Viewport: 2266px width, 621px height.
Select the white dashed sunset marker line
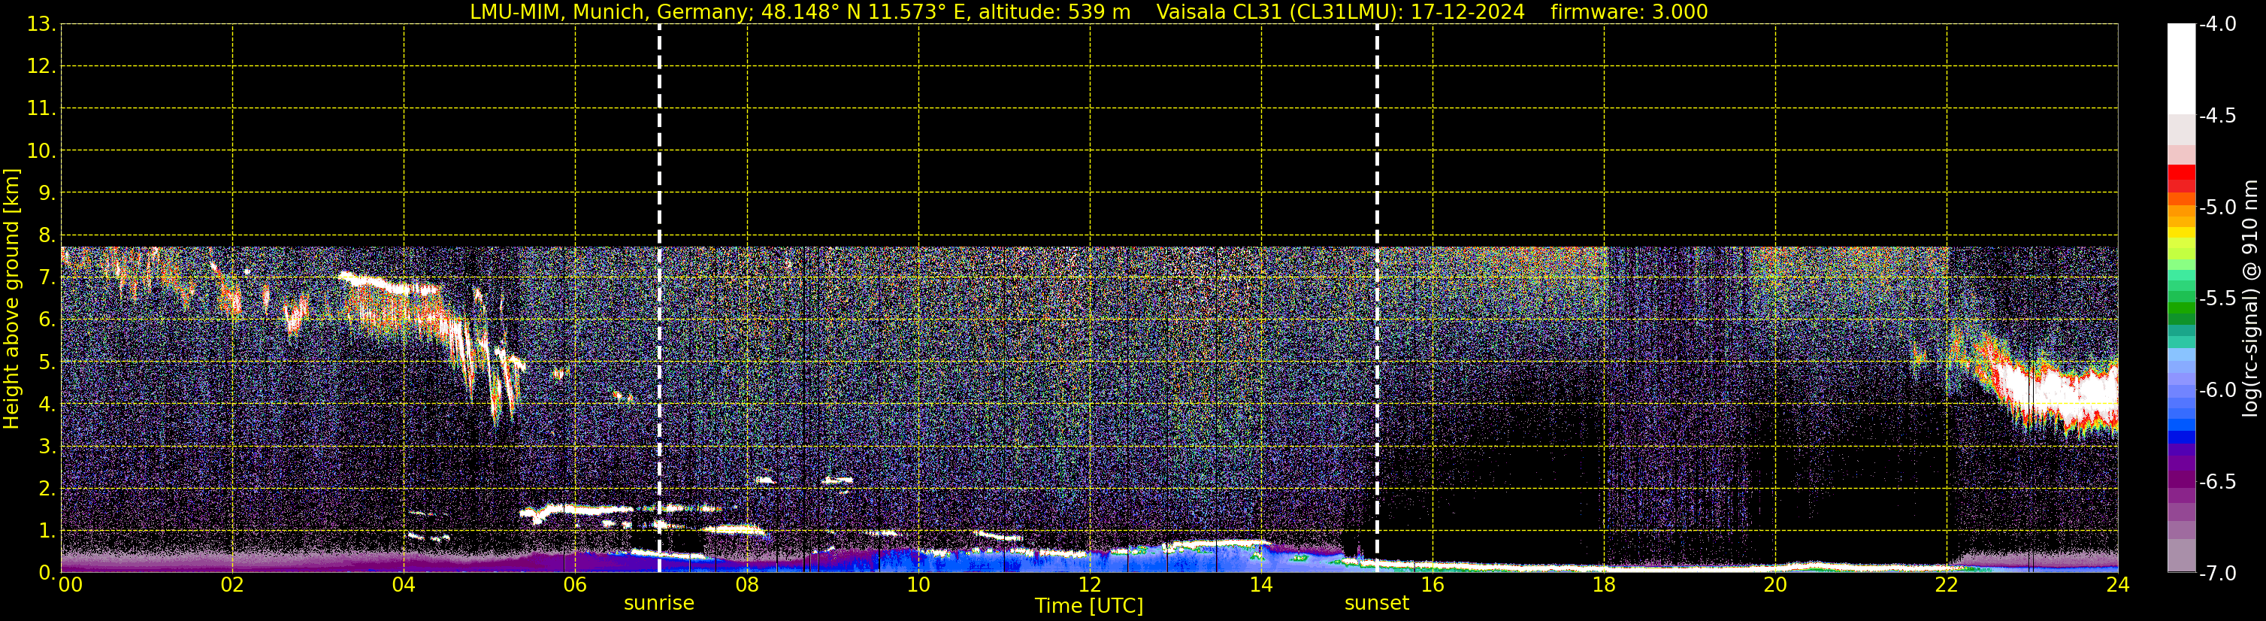[x=1377, y=298]
